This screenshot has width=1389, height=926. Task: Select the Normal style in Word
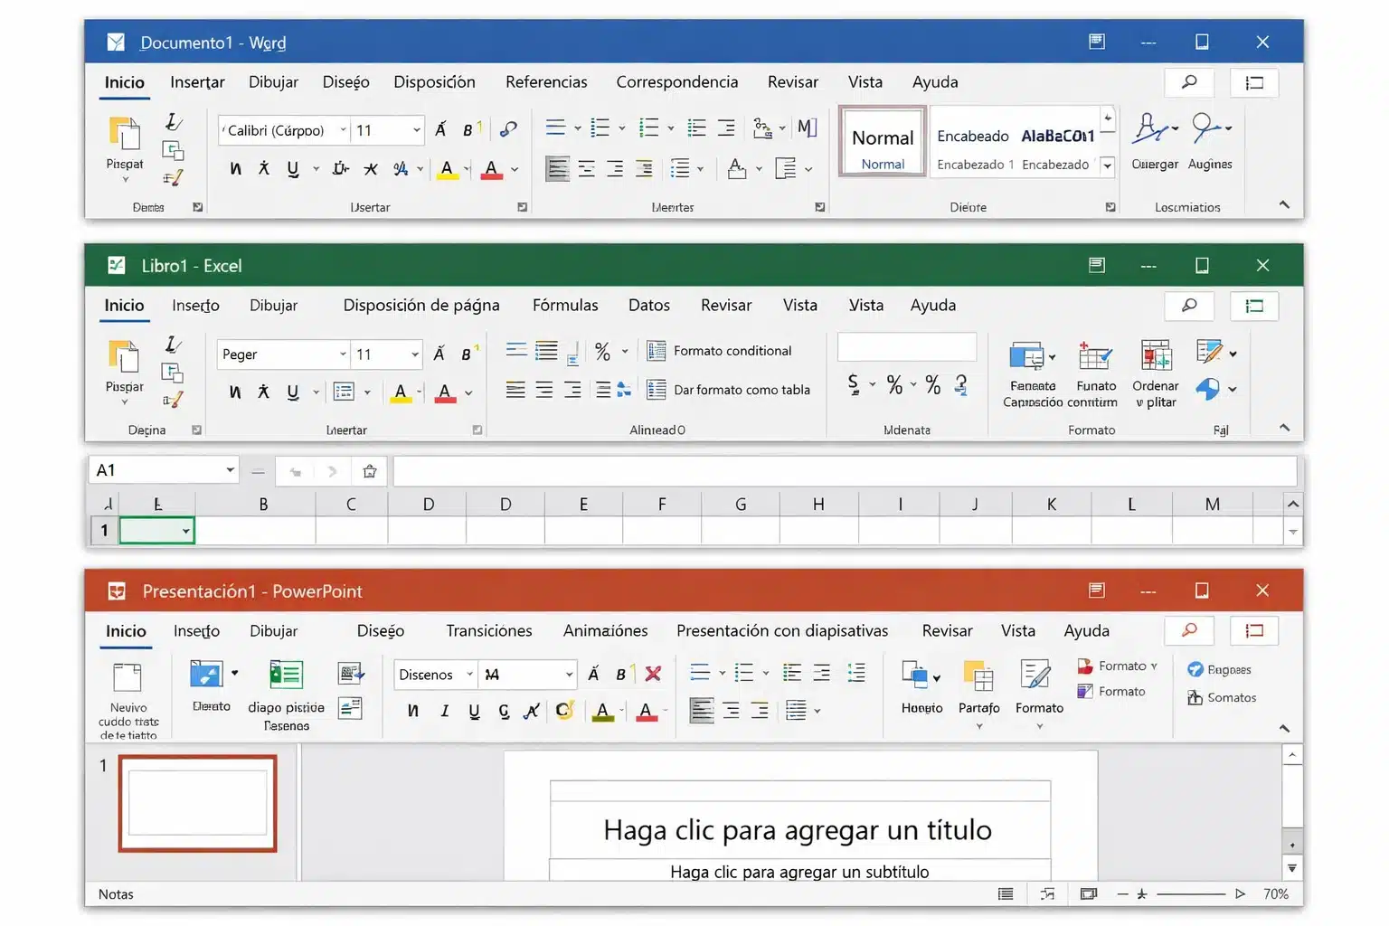[881, 141]
